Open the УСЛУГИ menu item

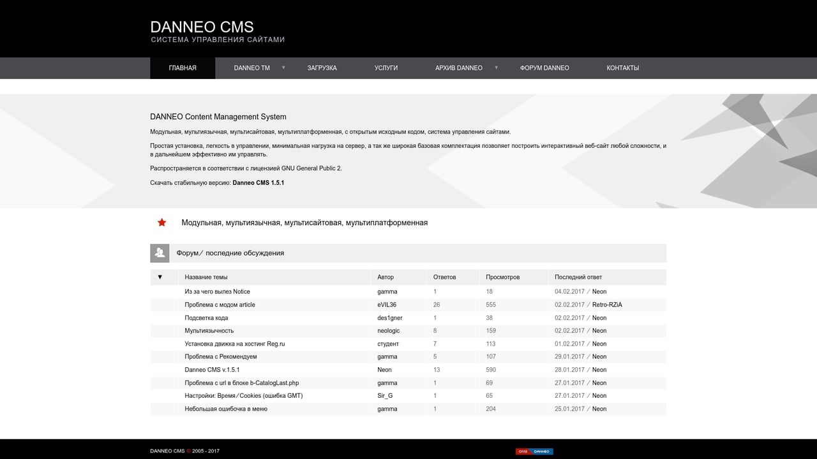pos(386,68)
